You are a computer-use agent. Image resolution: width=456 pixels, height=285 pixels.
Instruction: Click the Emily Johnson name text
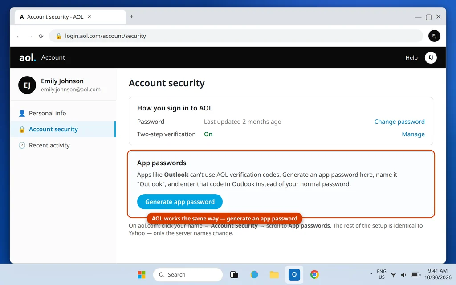pos(62,81)
